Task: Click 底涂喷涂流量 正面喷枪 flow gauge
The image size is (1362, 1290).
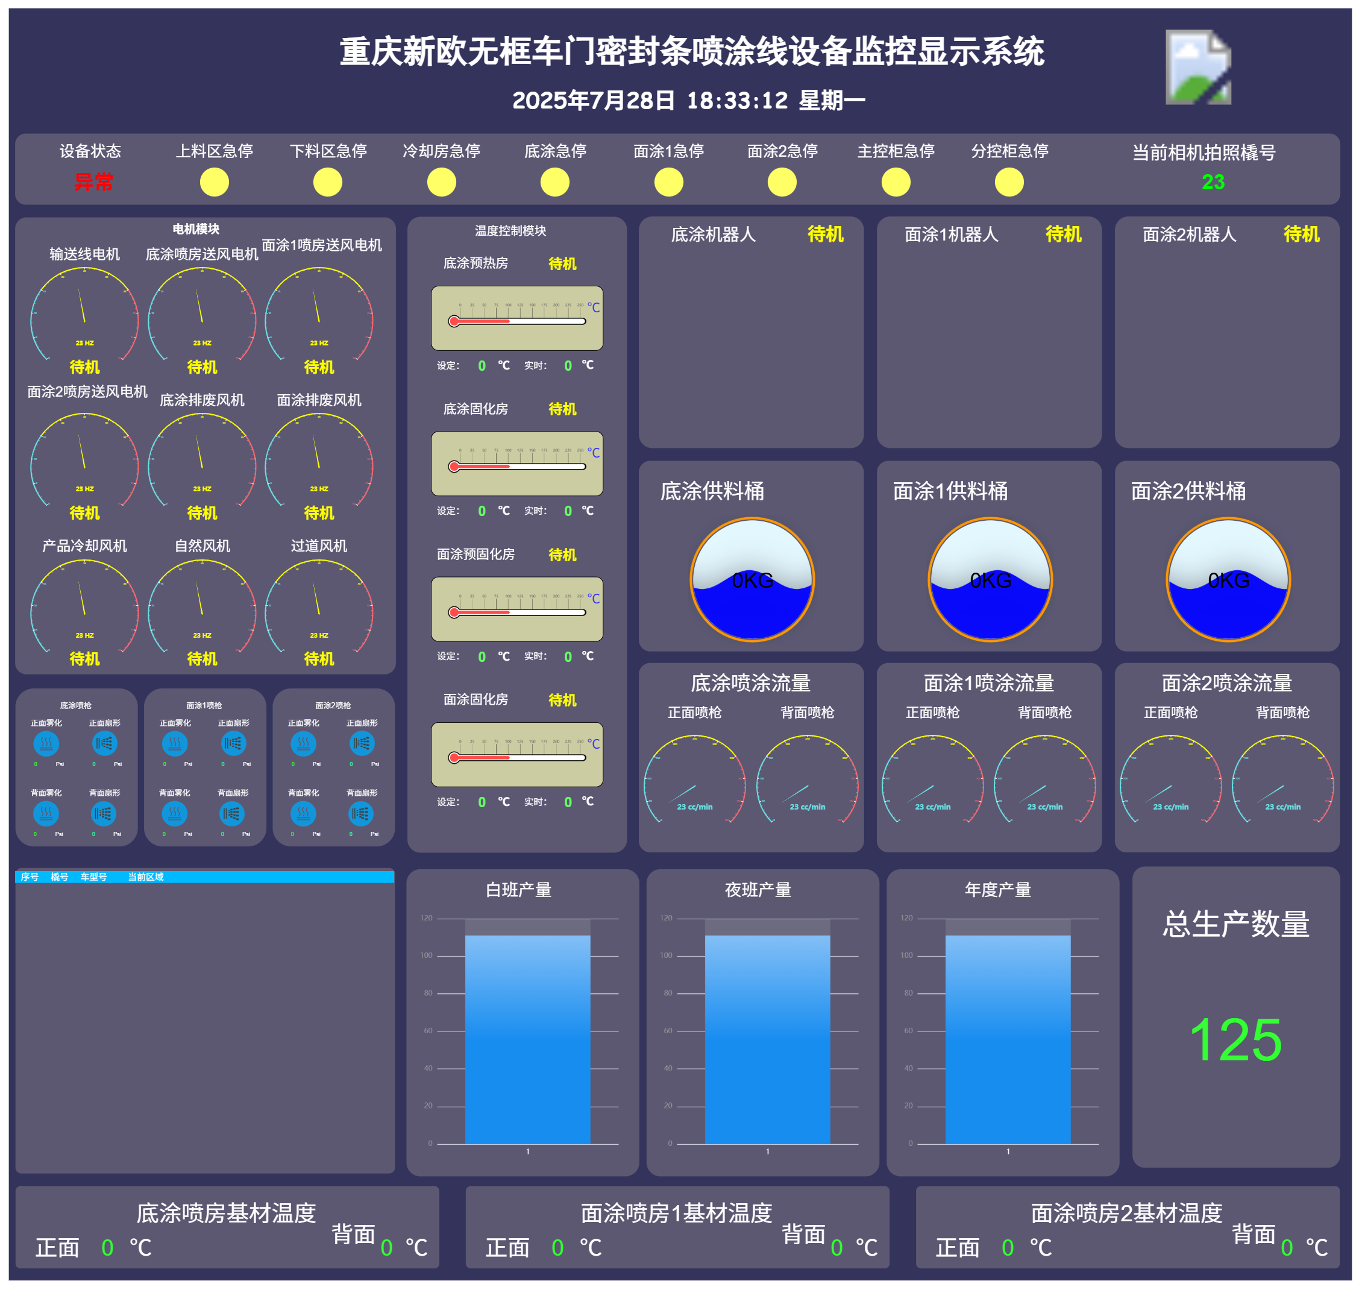Action: click(x=694, y=782)
